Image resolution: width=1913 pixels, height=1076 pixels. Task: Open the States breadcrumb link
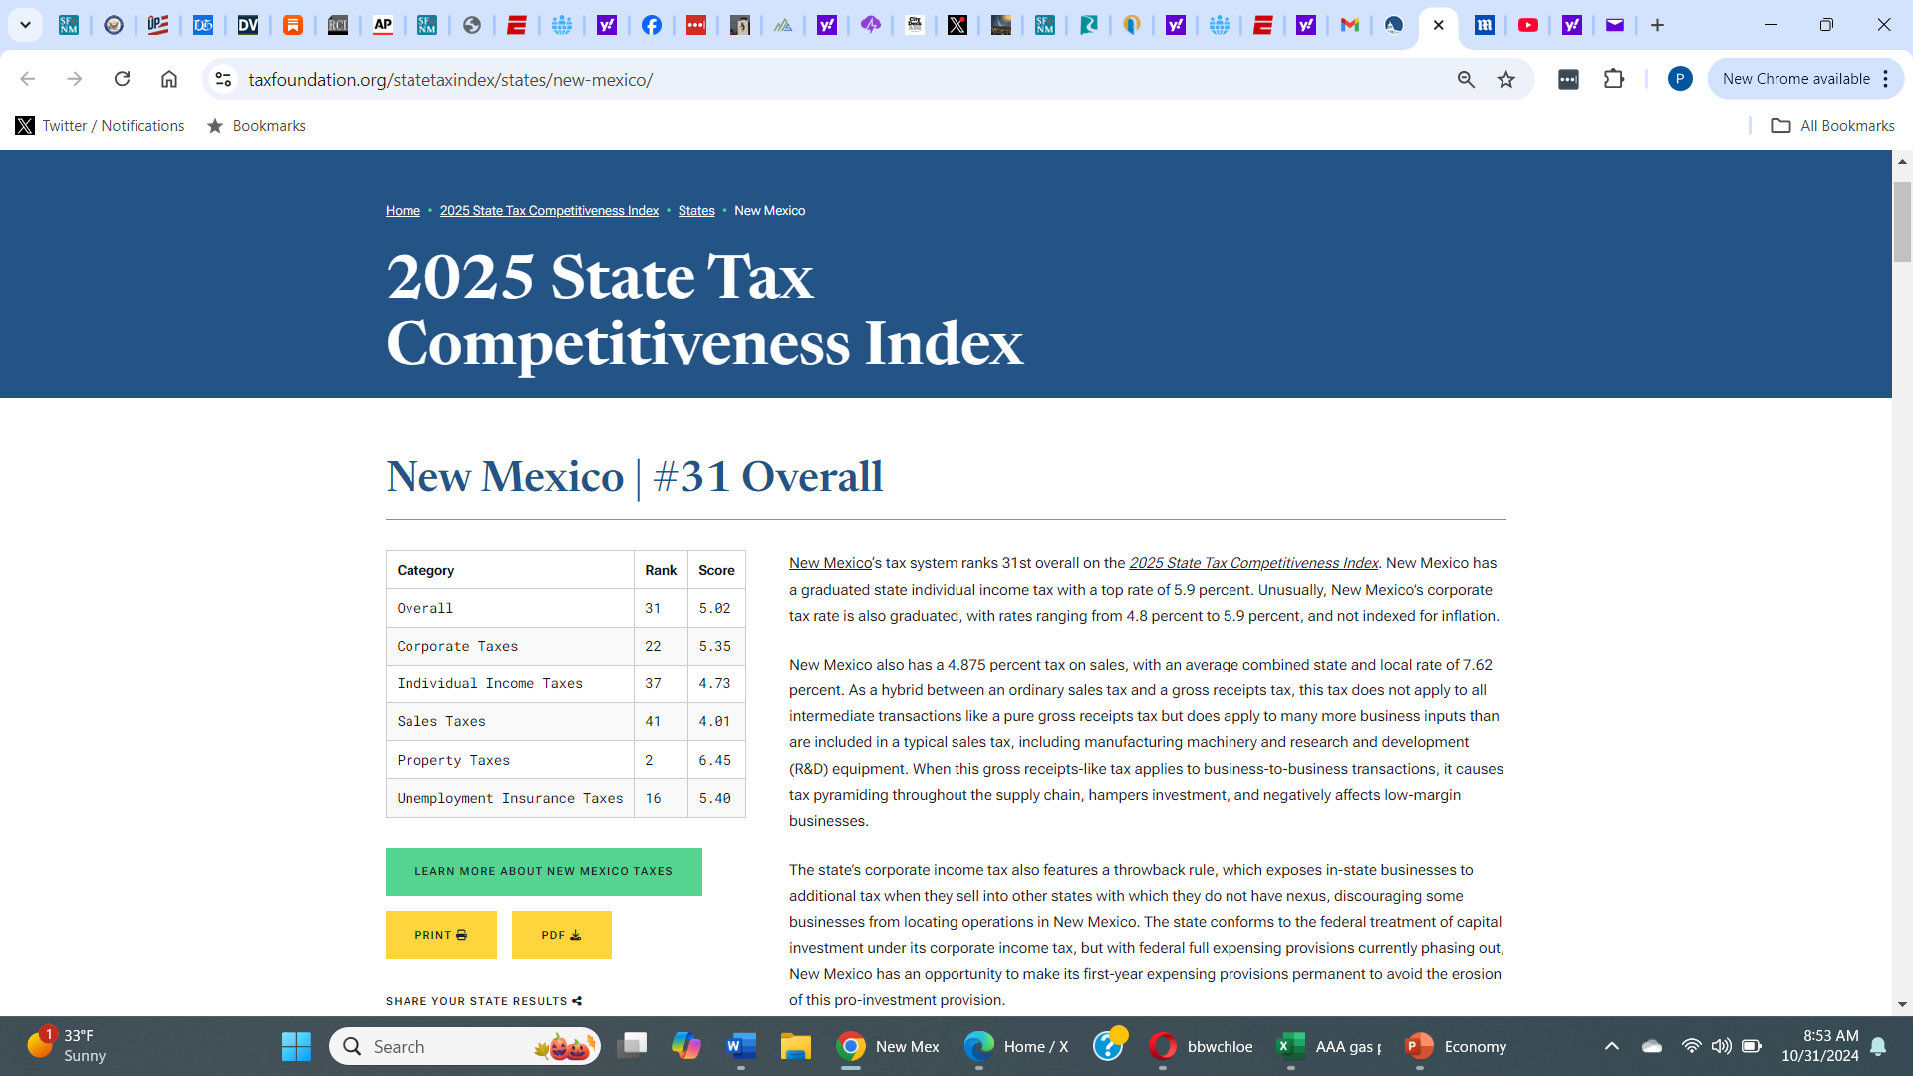pos(695,211)
